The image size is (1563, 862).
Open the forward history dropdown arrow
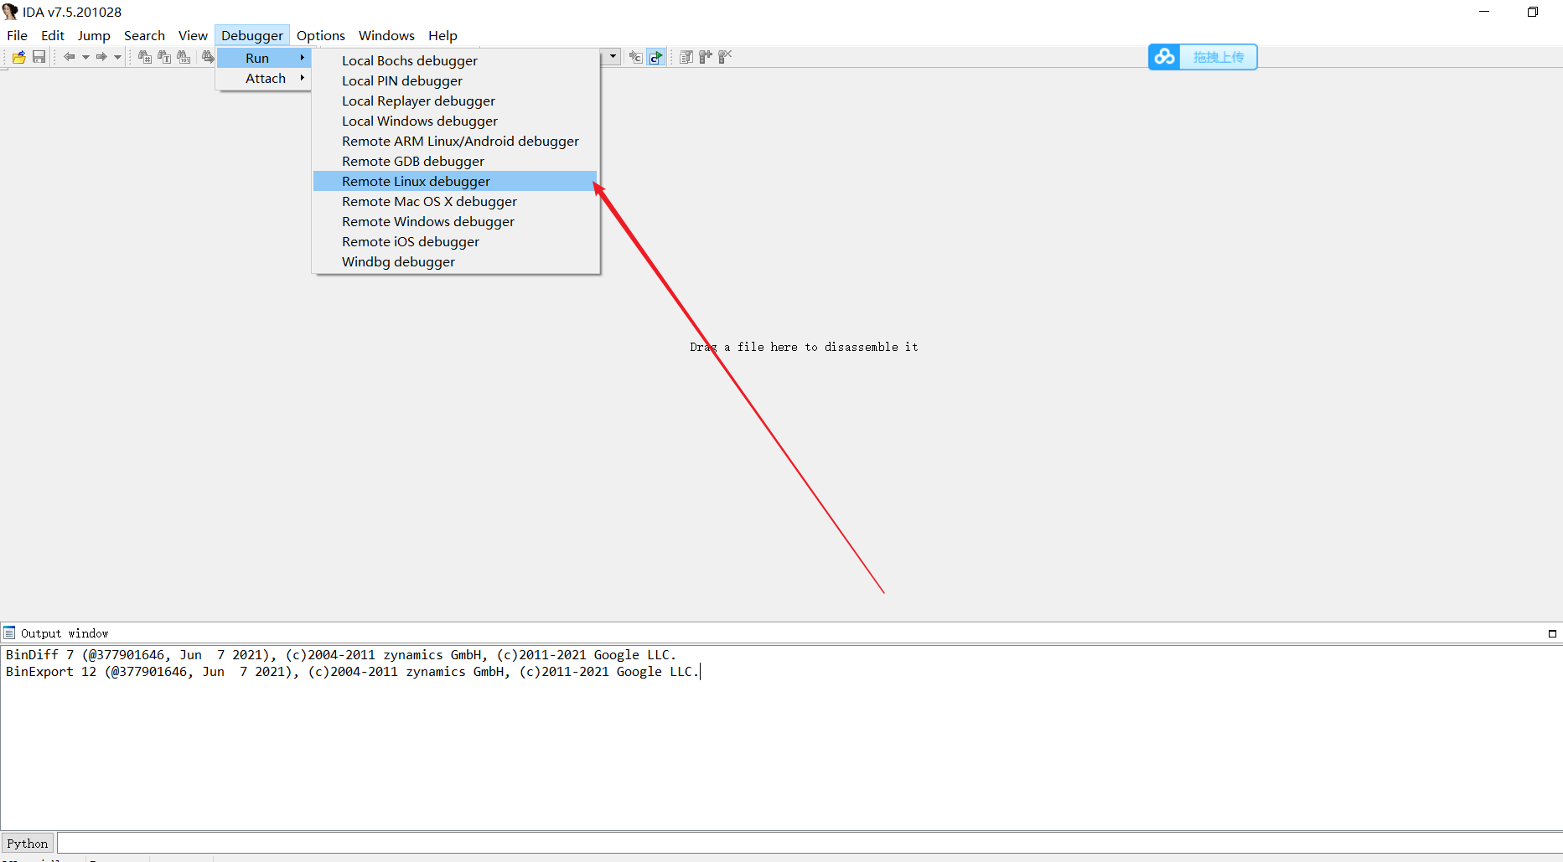(x=117, y=57)
